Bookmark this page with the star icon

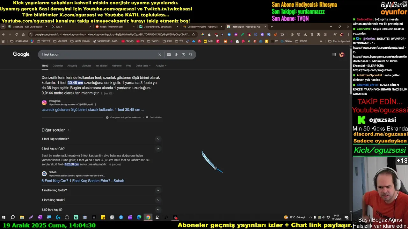[x=193, y=34]
